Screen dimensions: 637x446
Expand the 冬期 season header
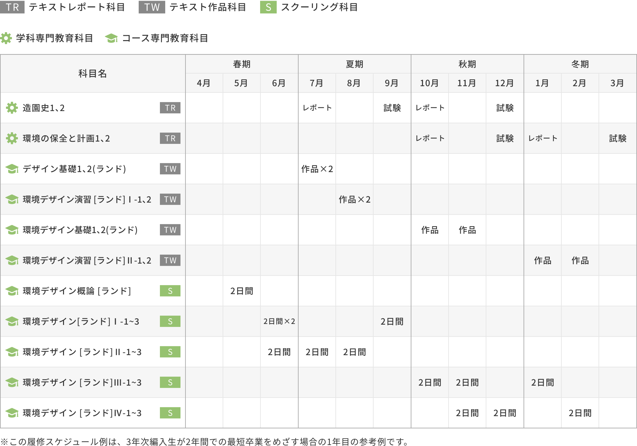pyautogui.click(x=580, y=64)
